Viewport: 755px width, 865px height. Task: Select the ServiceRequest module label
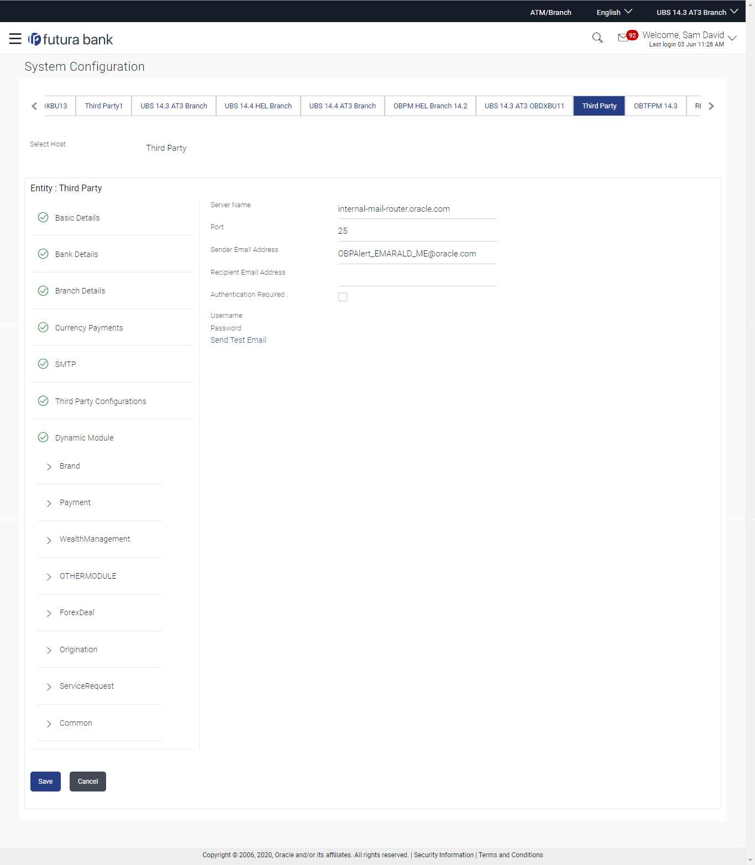point(87,686)
